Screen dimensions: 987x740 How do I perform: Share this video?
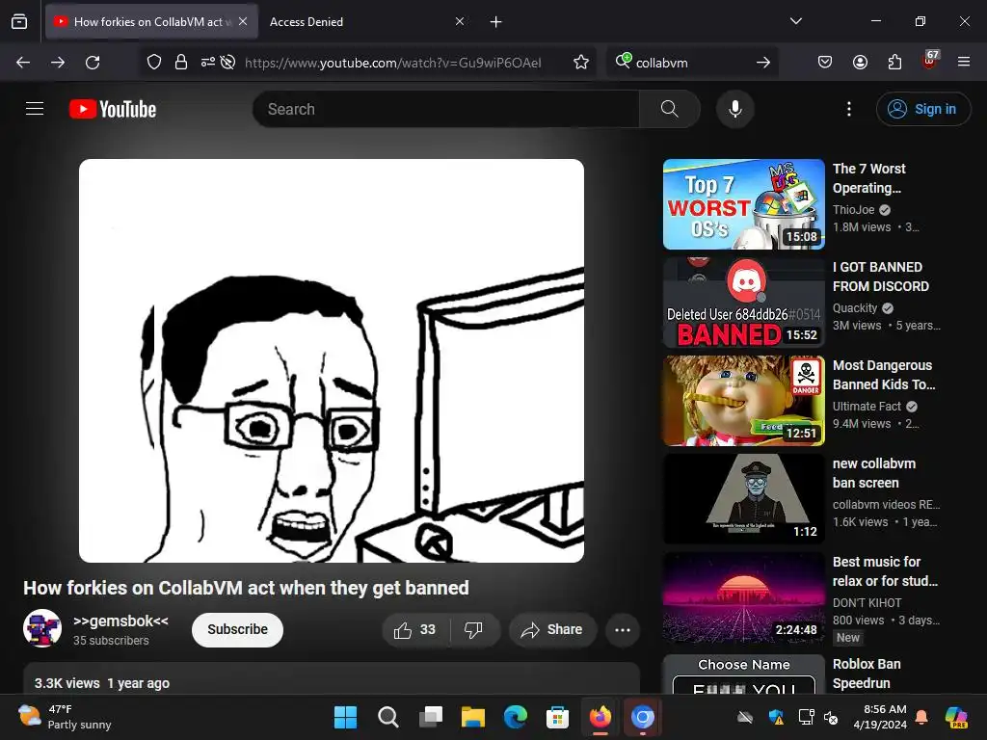click(552, 630)
